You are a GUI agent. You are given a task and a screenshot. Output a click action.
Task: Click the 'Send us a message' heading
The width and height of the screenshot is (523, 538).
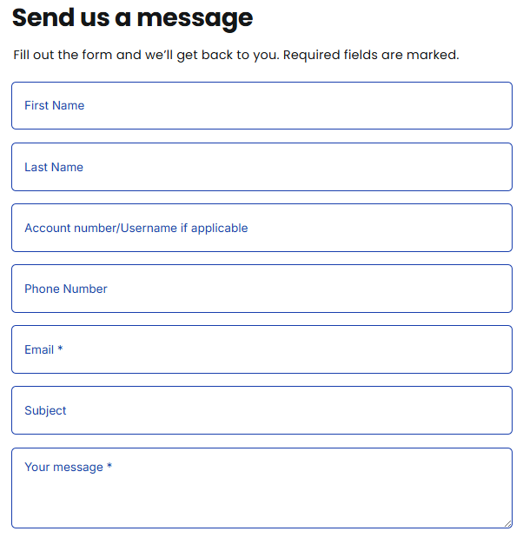[x=132, y=17]
